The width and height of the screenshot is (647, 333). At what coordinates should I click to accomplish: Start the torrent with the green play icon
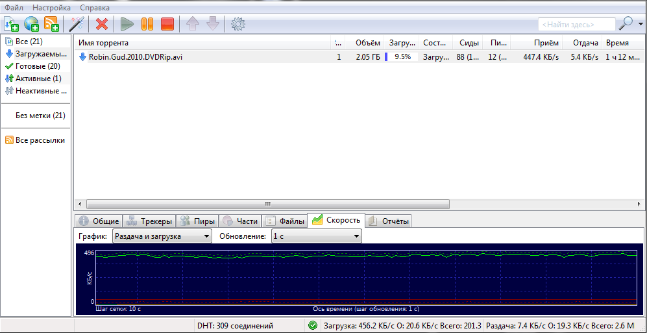coord(127,24)
